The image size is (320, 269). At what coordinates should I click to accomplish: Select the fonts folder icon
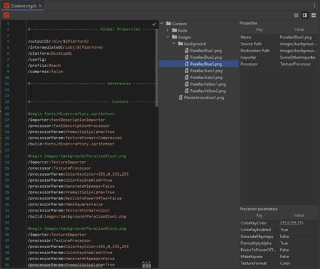174,30
